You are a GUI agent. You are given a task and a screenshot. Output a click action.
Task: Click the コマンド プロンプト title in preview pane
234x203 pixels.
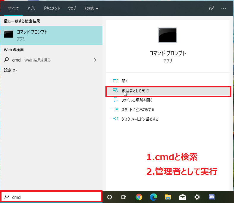pyautogui.click(x=168, y=53)
